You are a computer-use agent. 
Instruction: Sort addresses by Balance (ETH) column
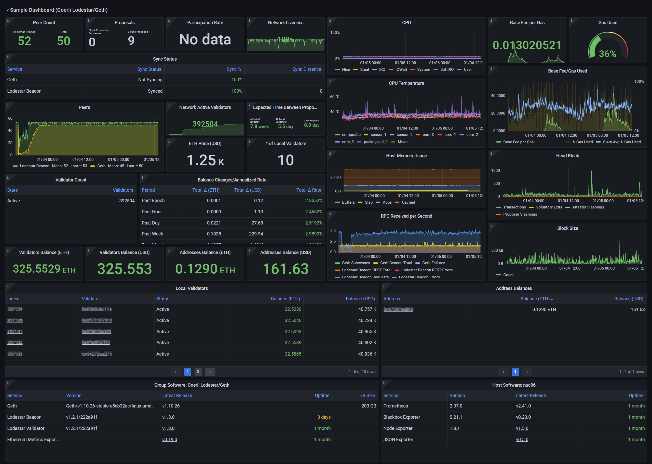pyautogui.click(x=537, y=299)
